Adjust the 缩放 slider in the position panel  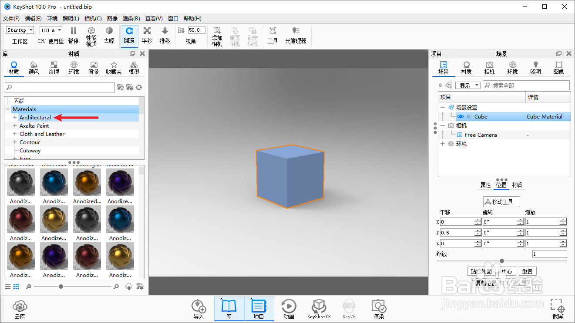tap(502, 261)
